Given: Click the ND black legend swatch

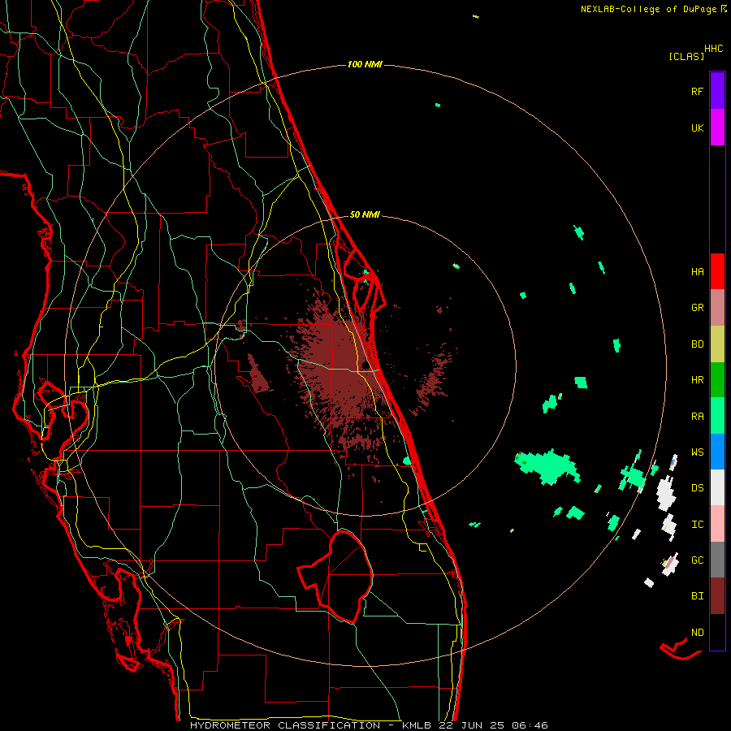Looking at the screenshot, I should 717,632.
